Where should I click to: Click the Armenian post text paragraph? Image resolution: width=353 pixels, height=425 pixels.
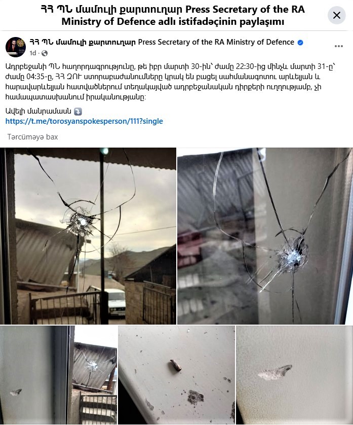coord(170,82)
